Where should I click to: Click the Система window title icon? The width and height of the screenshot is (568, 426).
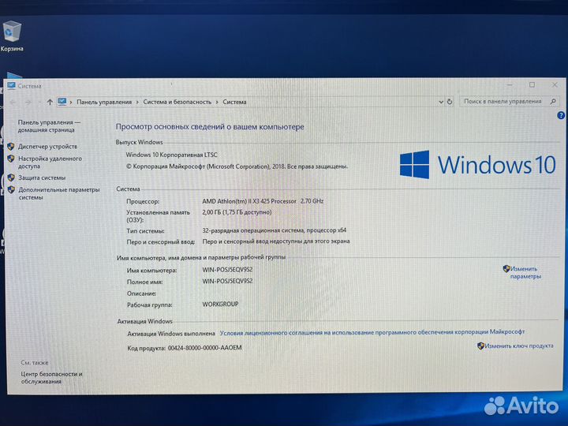[x=11, y=86]
